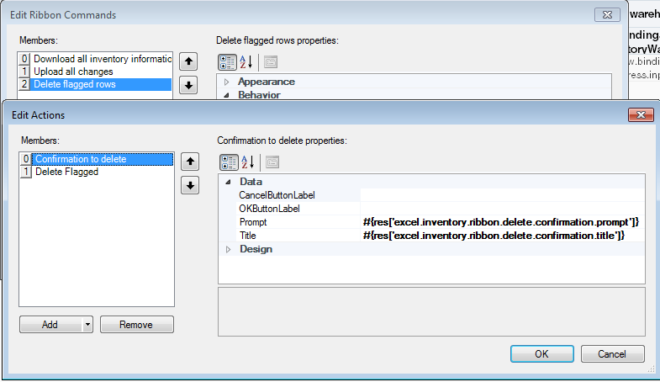Close the Edit Ribbon Commands dialog
The image size is (660, 382).
(607, 15)
